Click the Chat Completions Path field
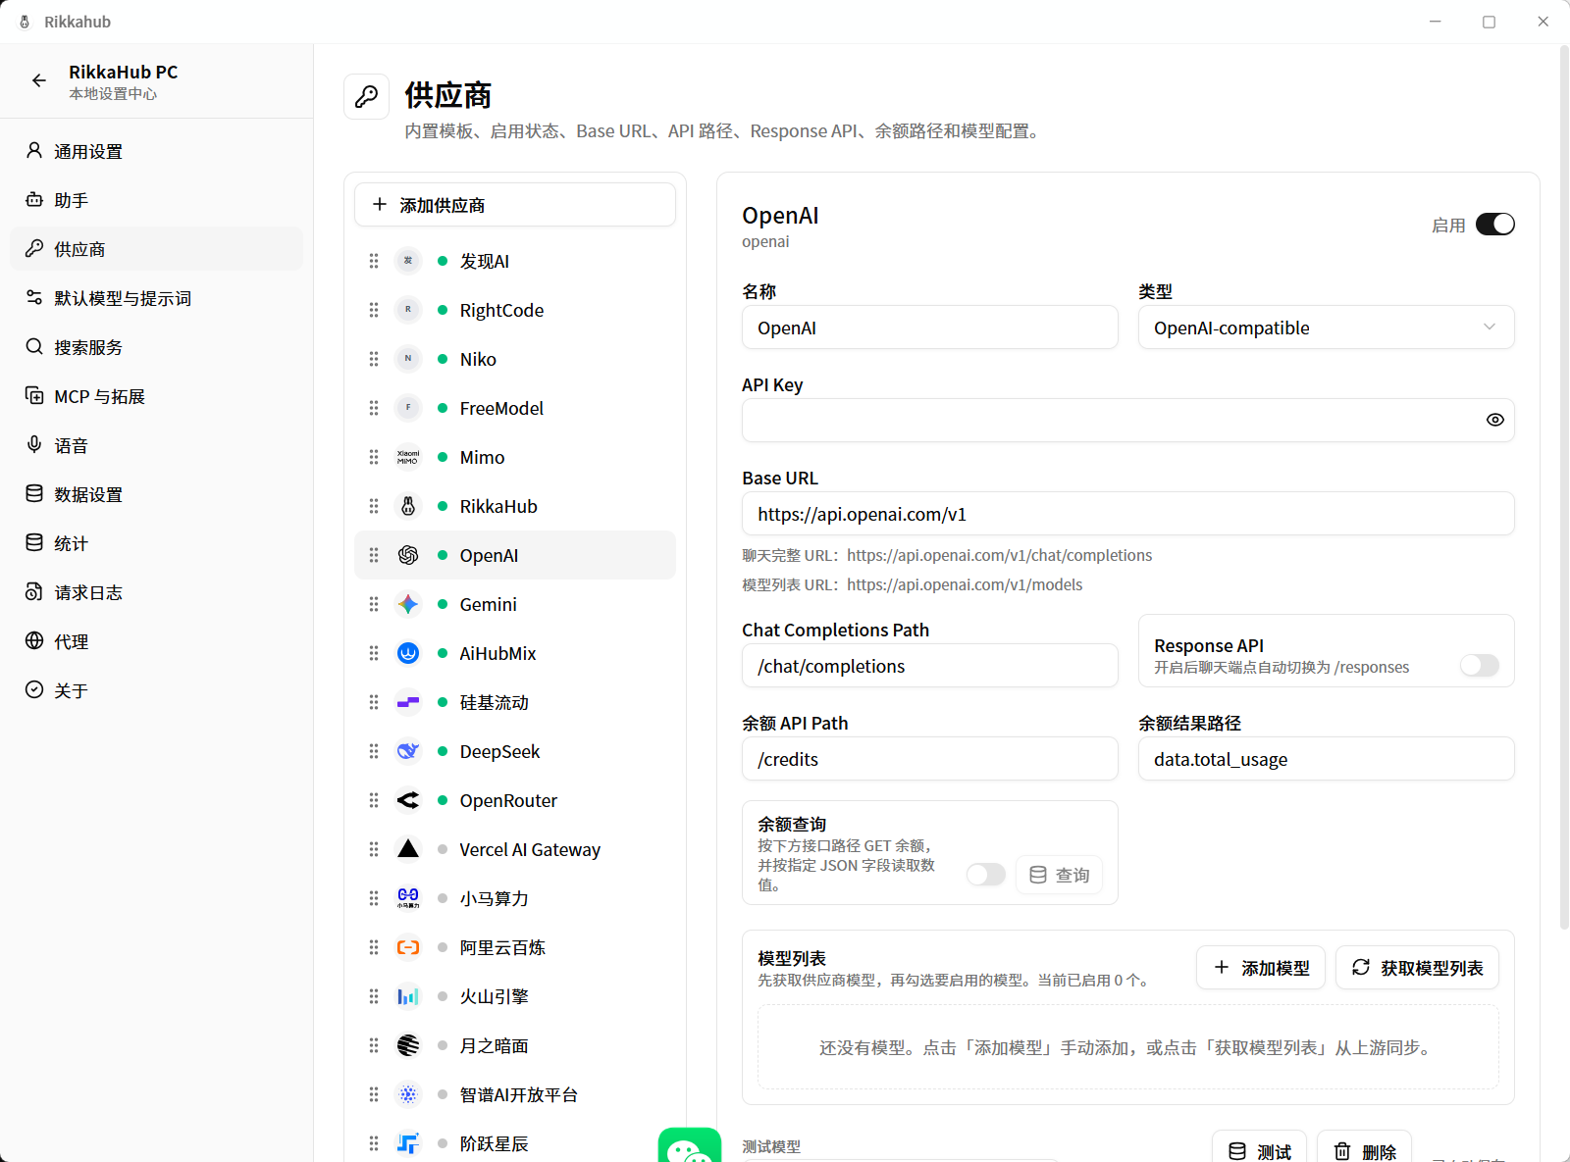This screenshot has width=1570, height=1162. [x=930, y=666]
